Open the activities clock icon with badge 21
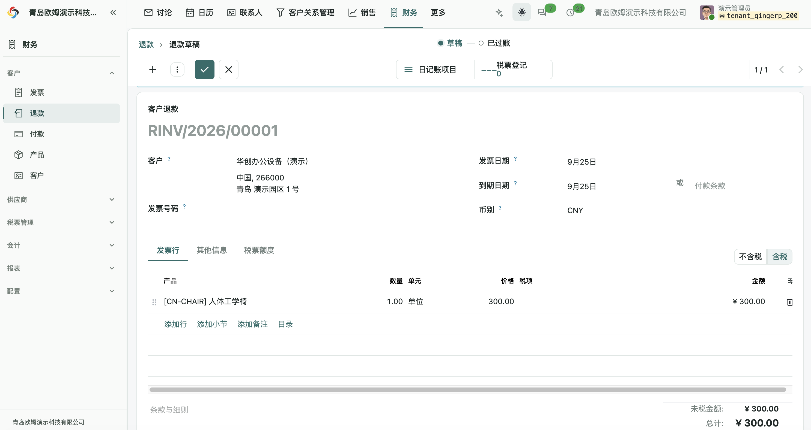811x430 pixels. (570, 13)
